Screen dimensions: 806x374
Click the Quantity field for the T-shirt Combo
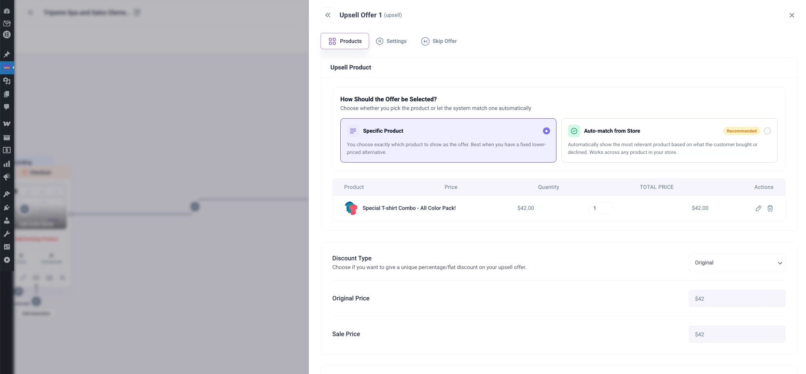601,208
